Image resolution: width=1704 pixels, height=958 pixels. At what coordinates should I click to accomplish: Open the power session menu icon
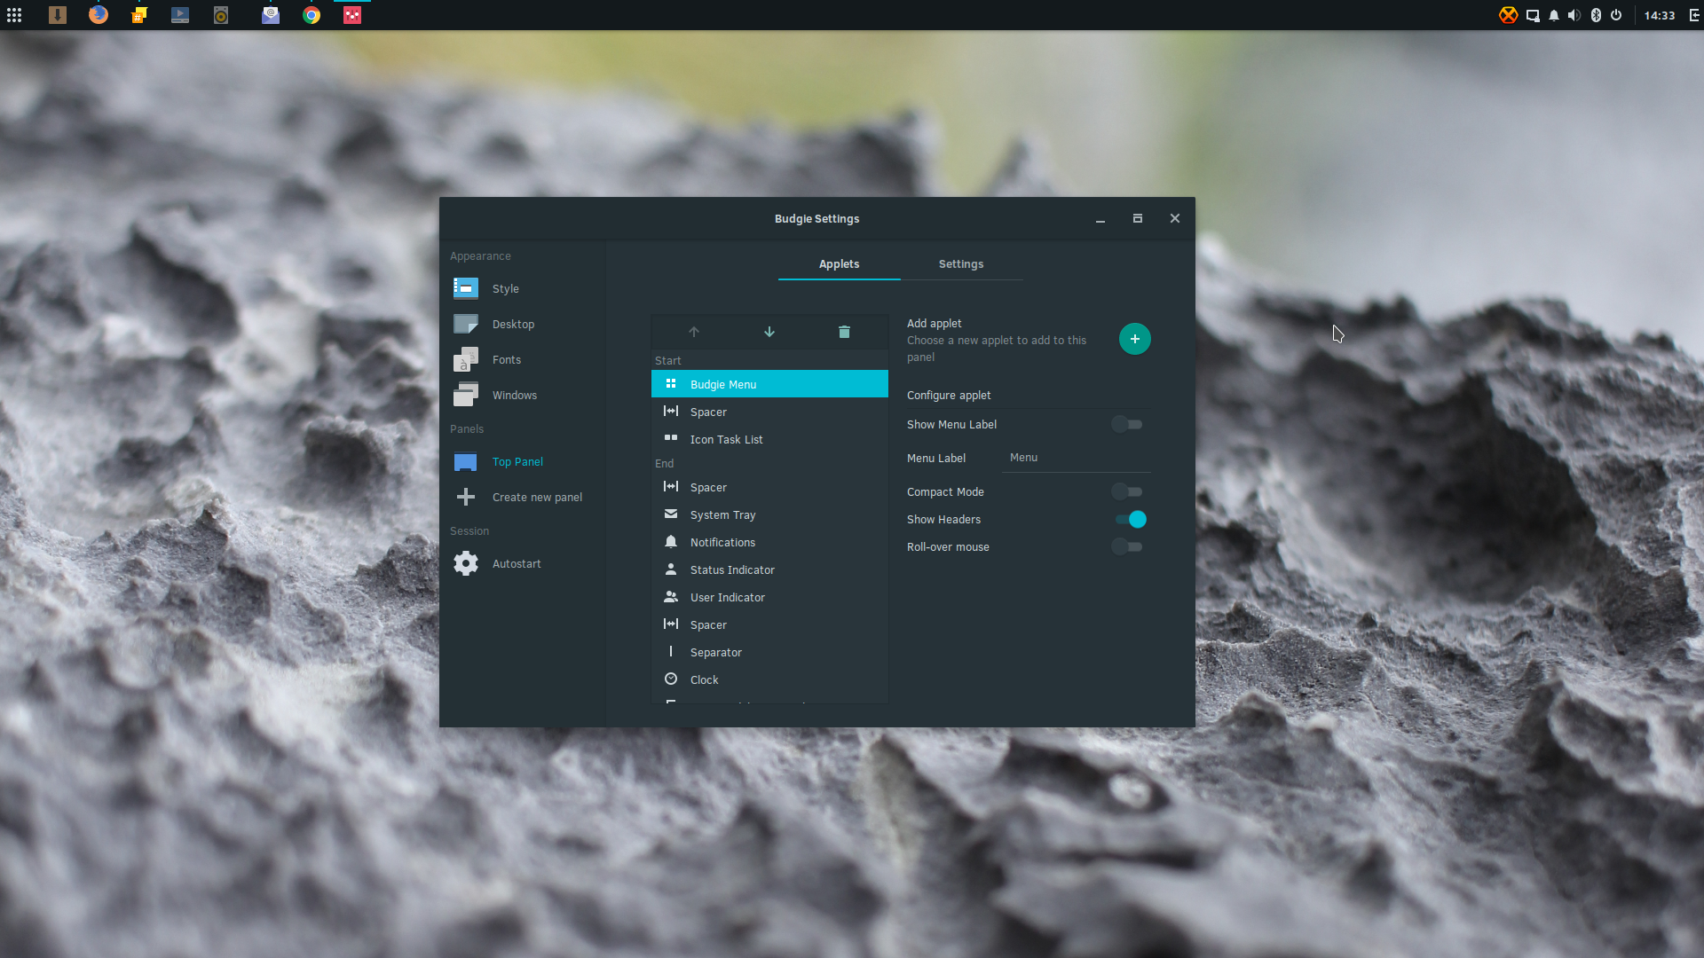click(x=1616, y=15)
